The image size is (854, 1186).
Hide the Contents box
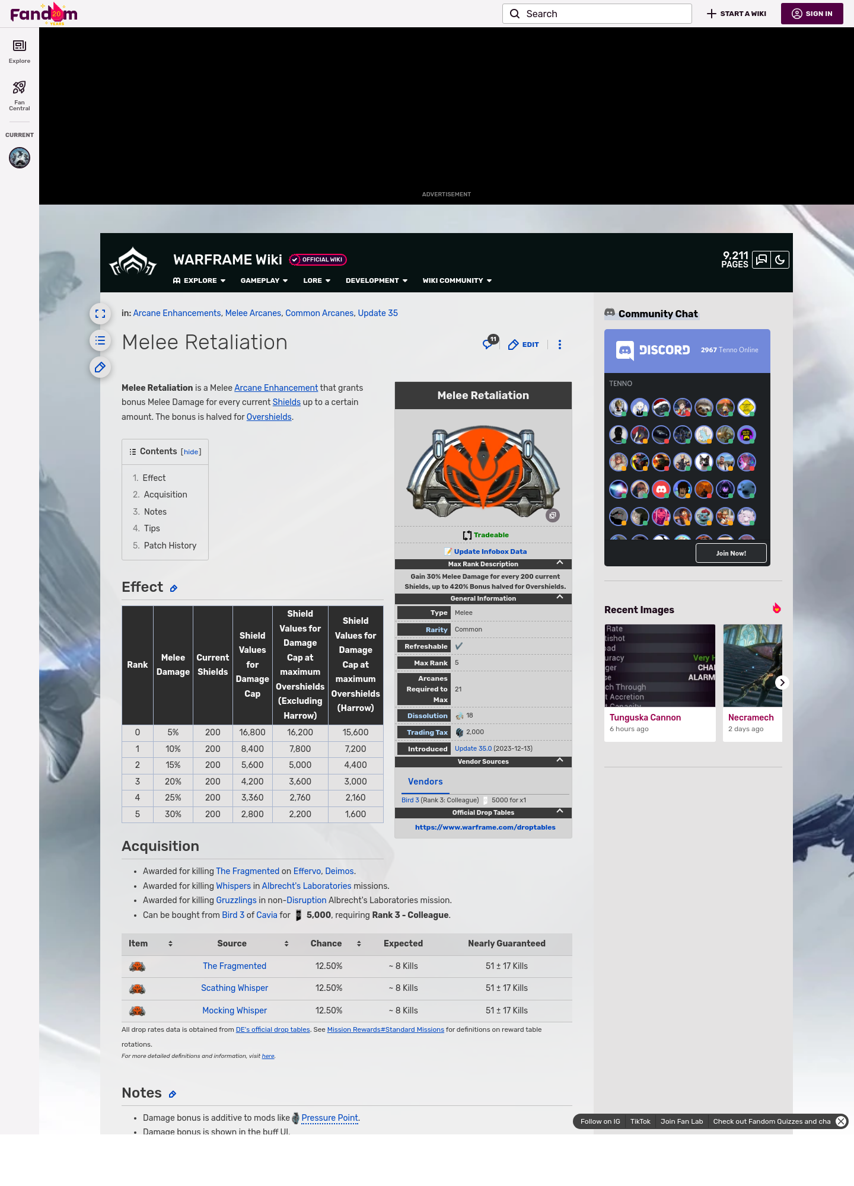pyautogui.click(x=191, y=452)
